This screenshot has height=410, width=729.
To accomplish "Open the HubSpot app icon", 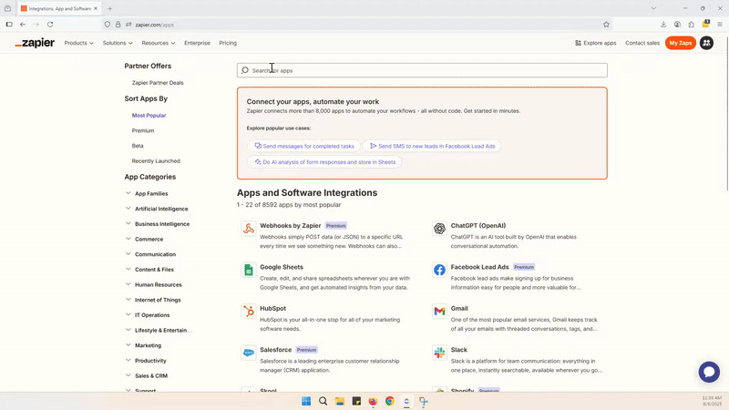I will [249, 311].
